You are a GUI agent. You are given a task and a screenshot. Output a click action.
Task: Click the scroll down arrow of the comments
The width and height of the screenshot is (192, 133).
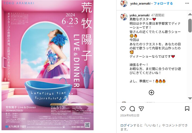tap(190, 98)
